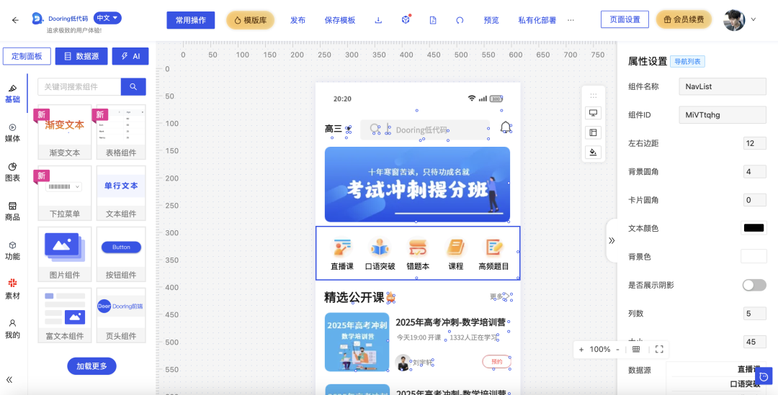Click the download icon in top toolbar

[x=378, y=20]
